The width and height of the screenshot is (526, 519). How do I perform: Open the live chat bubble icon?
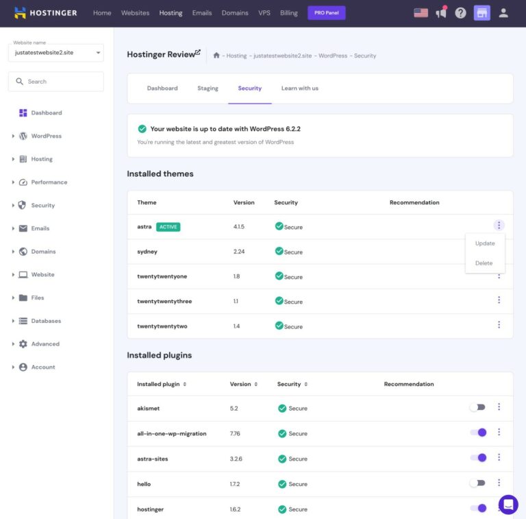[508, 504]
